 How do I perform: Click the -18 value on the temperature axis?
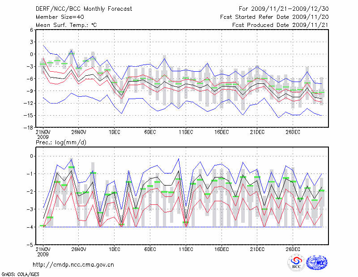point(29,128)
